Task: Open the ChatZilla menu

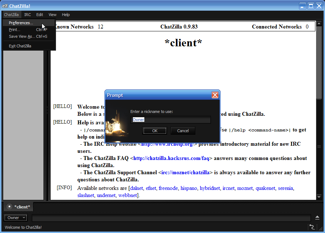Action: click(x=11, y=15)
